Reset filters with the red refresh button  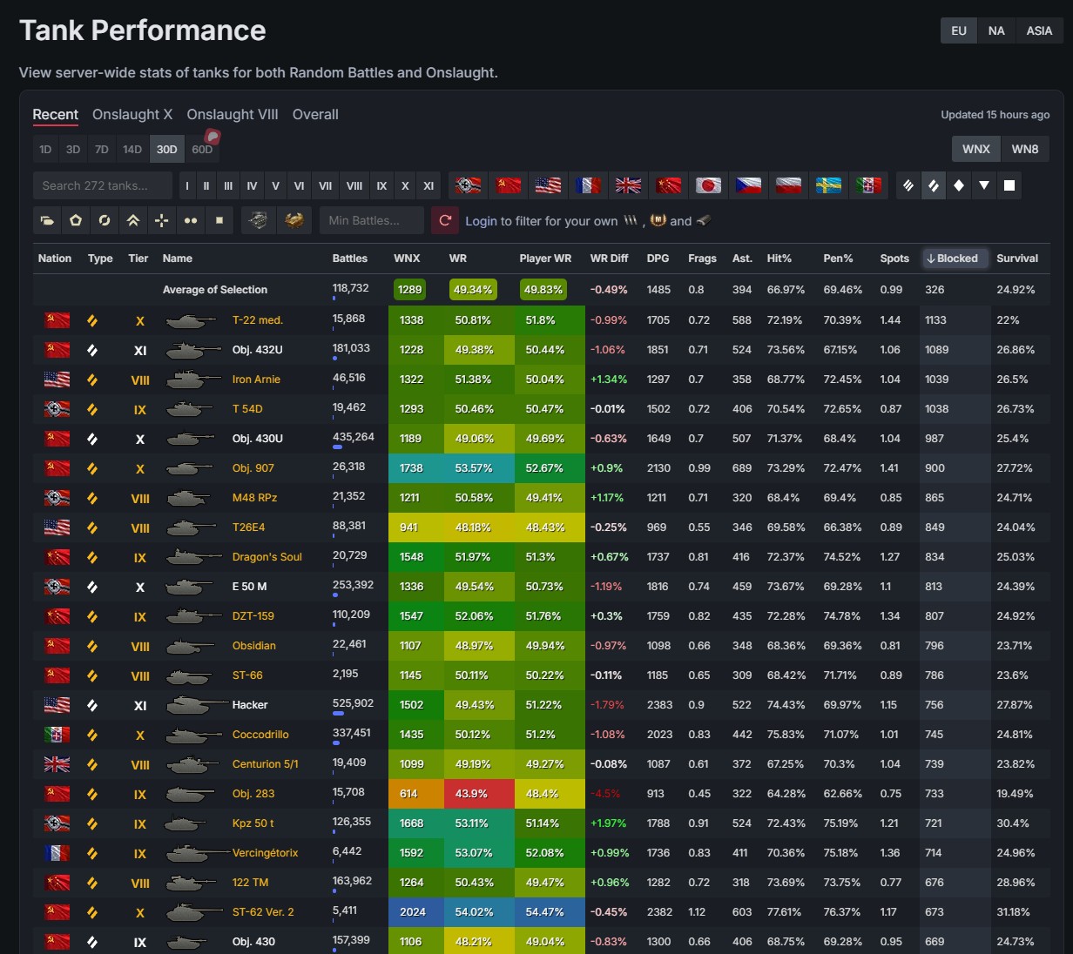coord(445,220)
